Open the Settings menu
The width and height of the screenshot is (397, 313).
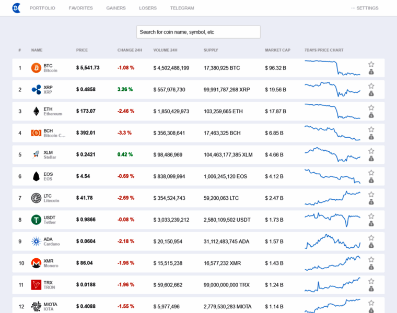[365, 8]
